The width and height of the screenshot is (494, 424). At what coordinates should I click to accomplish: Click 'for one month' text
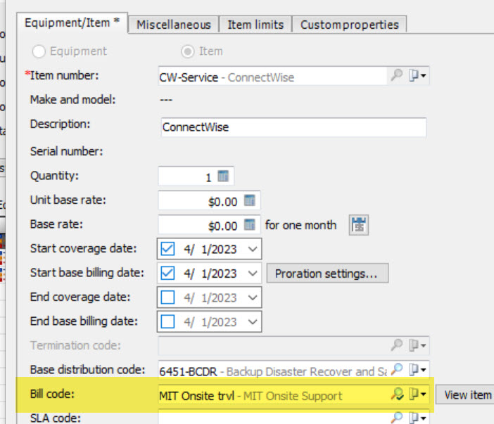click(x=301, y=225)
